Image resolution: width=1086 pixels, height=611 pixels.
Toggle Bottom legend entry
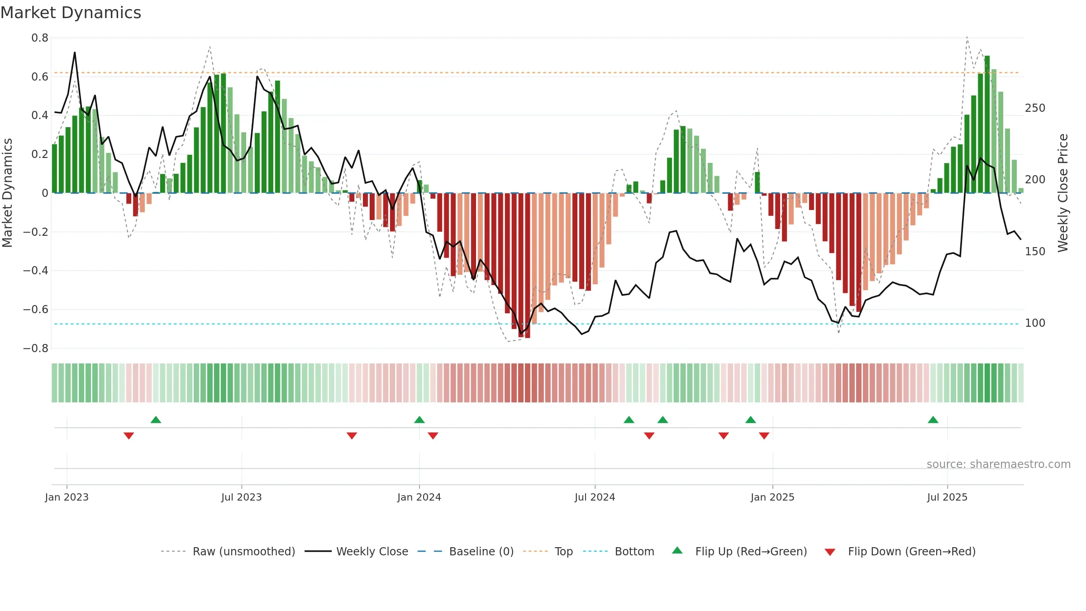(619, 551)
